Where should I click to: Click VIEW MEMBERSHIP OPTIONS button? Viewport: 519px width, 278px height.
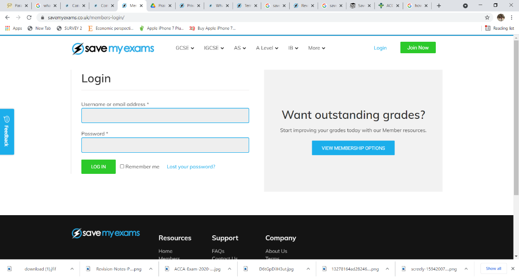pyautogui.click(x=353, y=148)
